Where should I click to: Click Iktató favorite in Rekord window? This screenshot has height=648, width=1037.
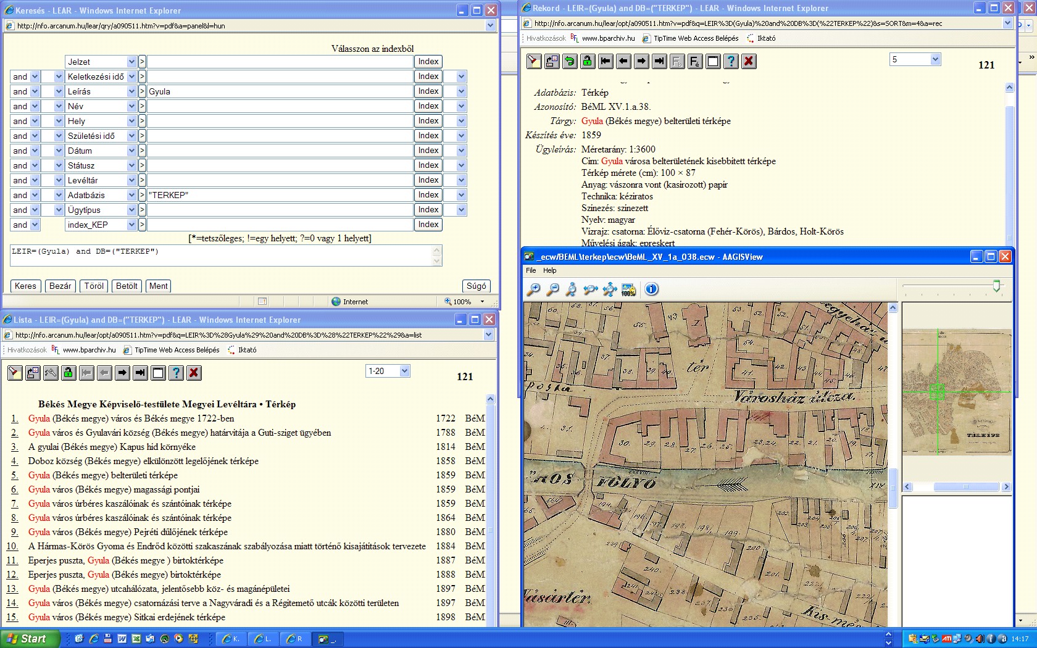[761, 38]
